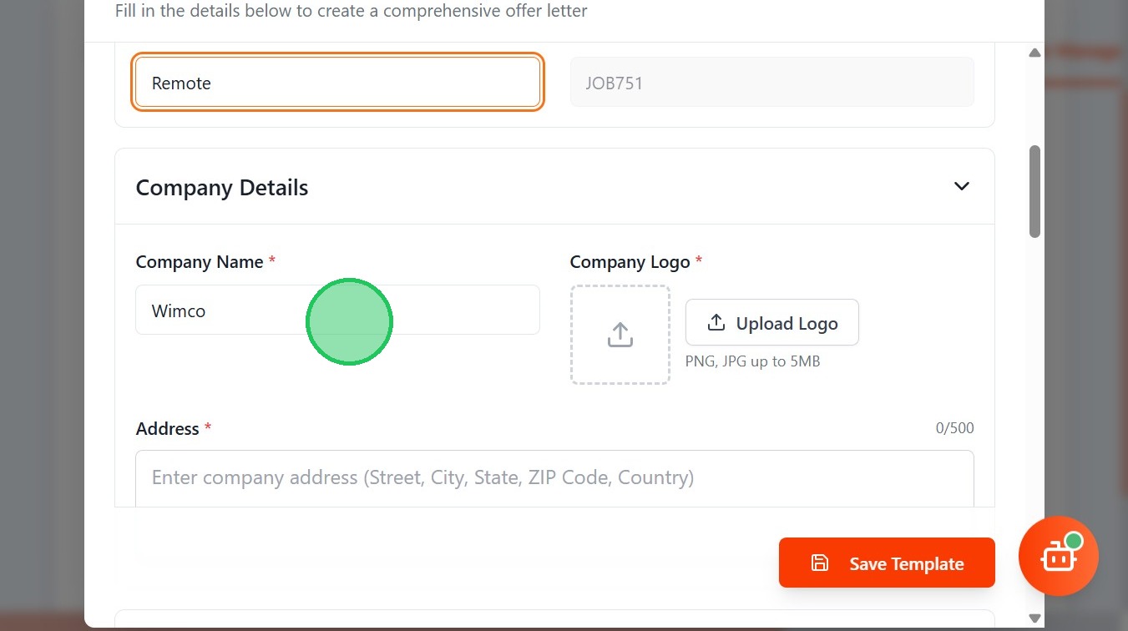Click the vertical scrollbar thumb

click(1034, 191)
